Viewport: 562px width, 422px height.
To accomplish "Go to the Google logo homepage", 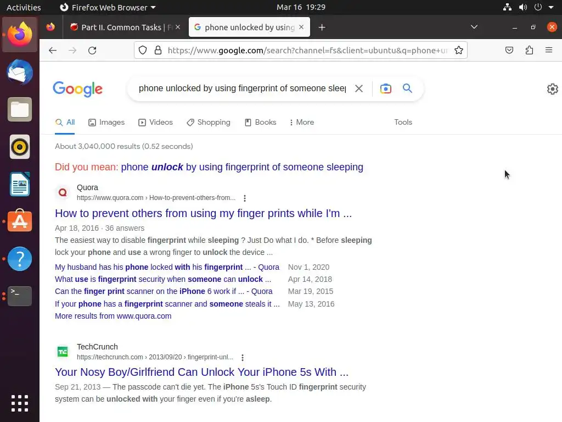I will pos(78,88).
